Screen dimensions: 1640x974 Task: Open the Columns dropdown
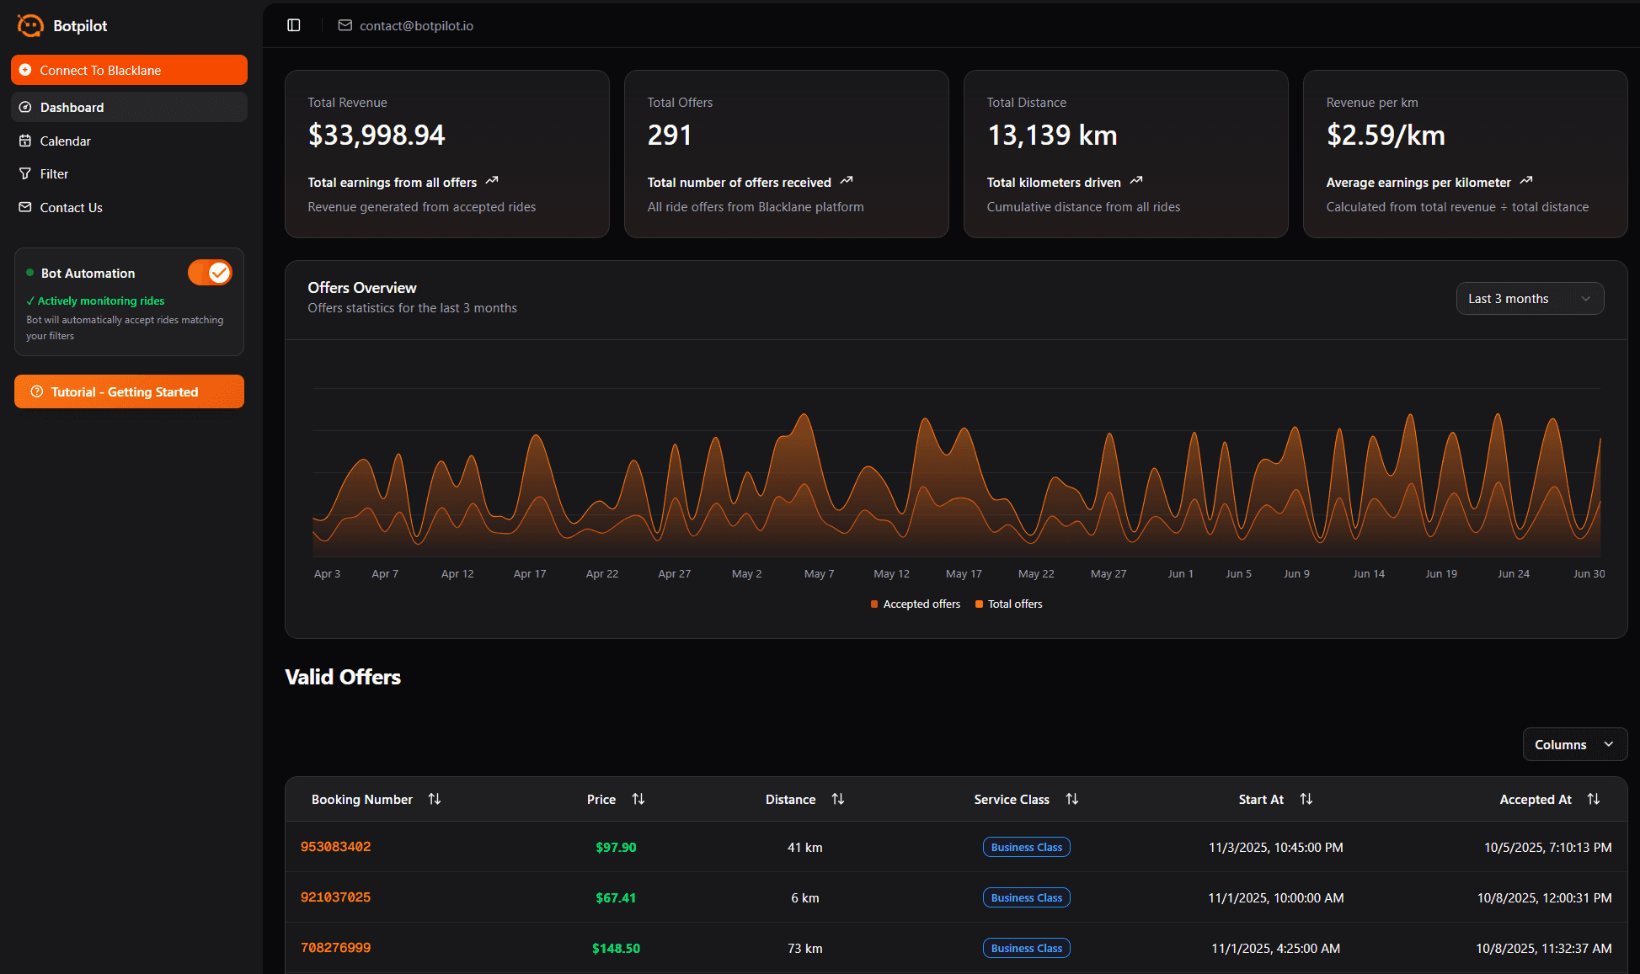point(1573,744)
